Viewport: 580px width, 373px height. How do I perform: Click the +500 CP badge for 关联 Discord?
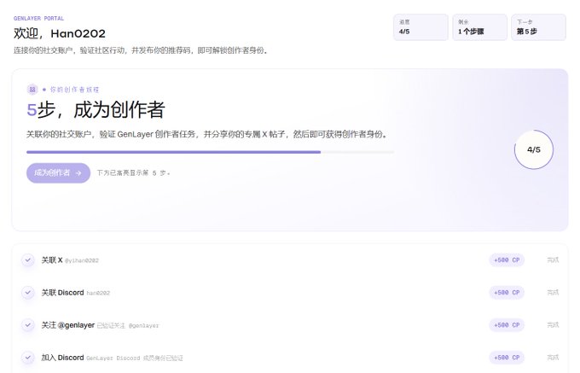pyautogui.click(x=507, y=293)
